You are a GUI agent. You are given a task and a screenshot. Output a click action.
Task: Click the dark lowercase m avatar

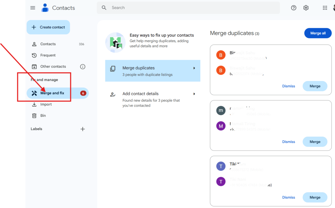(221, 111)
